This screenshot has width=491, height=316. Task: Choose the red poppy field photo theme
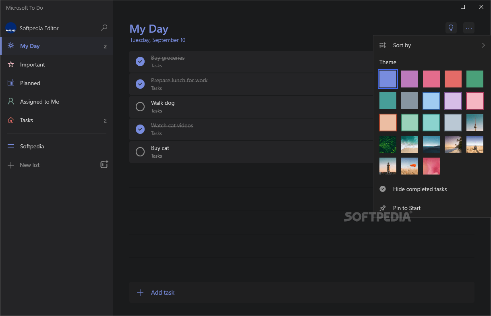click(x=410, y=166)
